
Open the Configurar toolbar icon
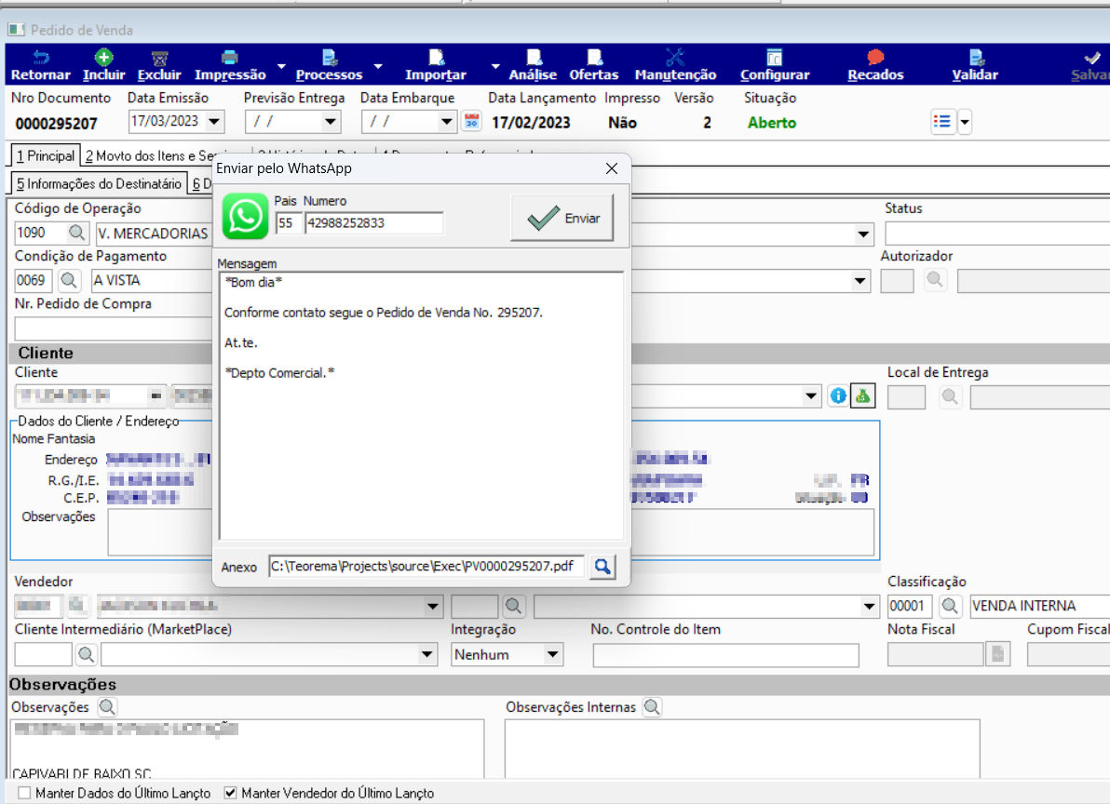(775, 58)
